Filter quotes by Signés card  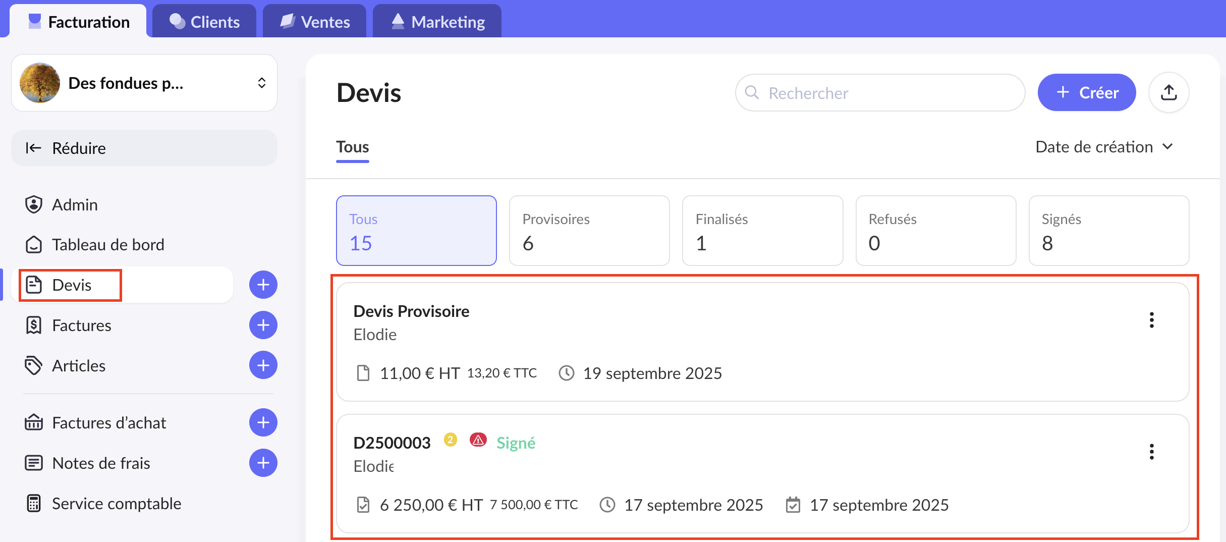click(x=1108, y=231)
